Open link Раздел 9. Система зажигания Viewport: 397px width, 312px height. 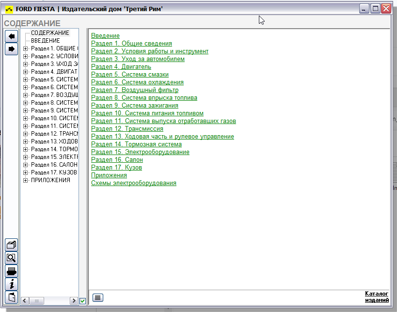click(135, 106)
